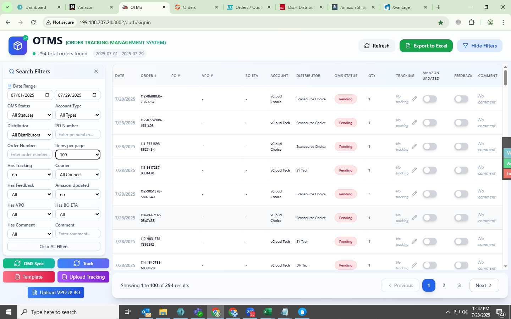Edit tracking pencil for order 112-8688835-7360267

[x=414, y=99]
